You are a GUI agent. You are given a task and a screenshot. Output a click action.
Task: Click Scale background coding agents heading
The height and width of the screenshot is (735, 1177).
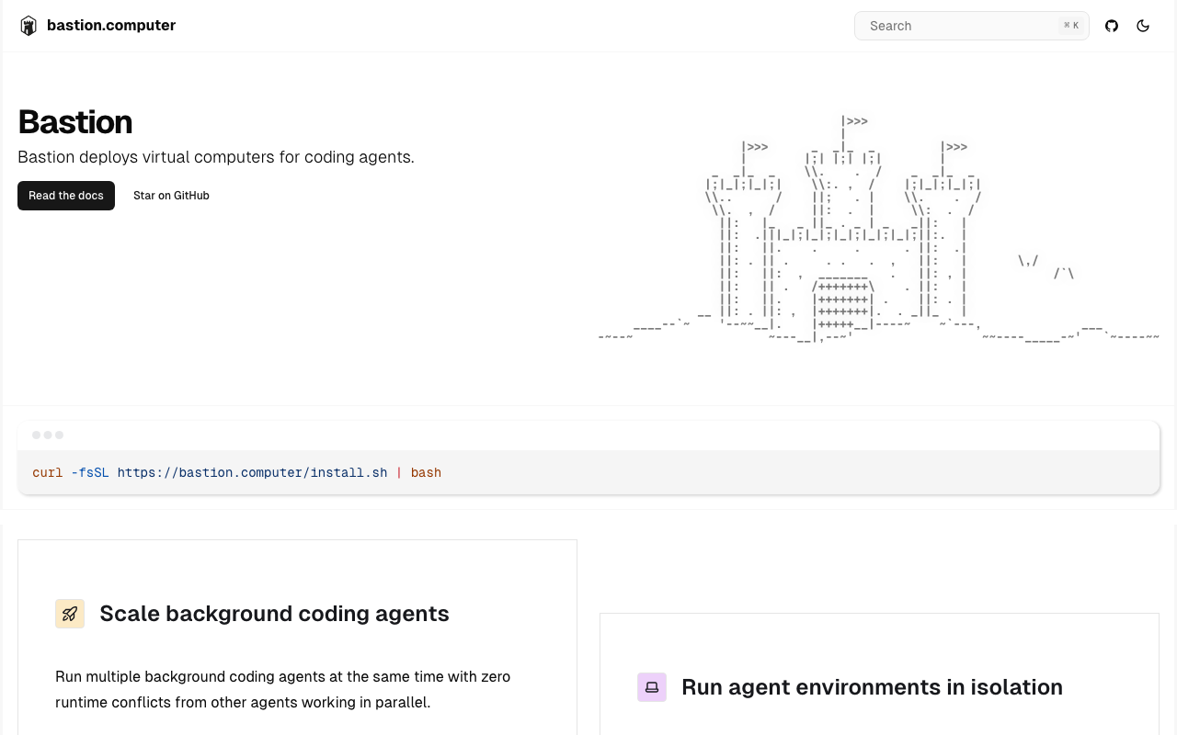click(x=274, y=614)
